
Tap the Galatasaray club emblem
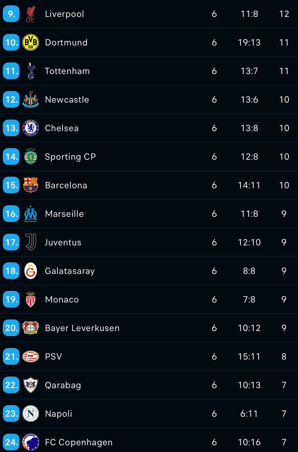pos(30,271)
